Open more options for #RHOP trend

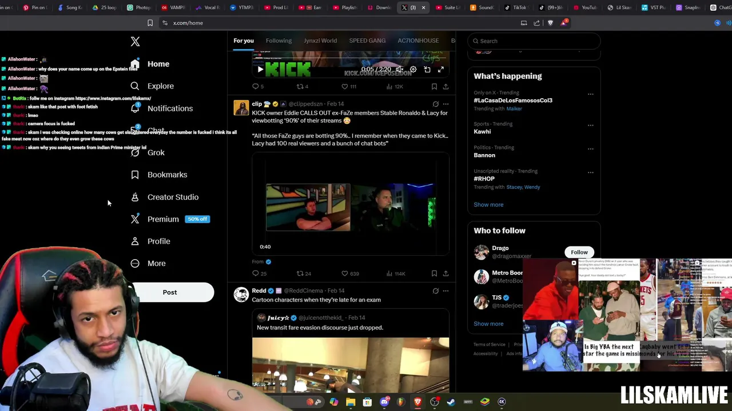pos(590,172)
